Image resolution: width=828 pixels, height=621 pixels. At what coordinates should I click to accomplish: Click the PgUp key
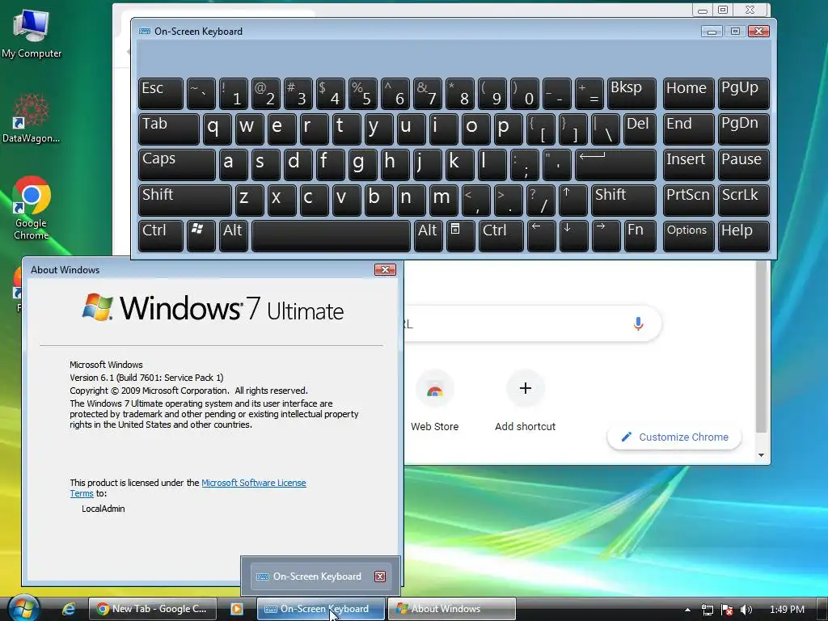pyautogui.click(x=744, y=94)
